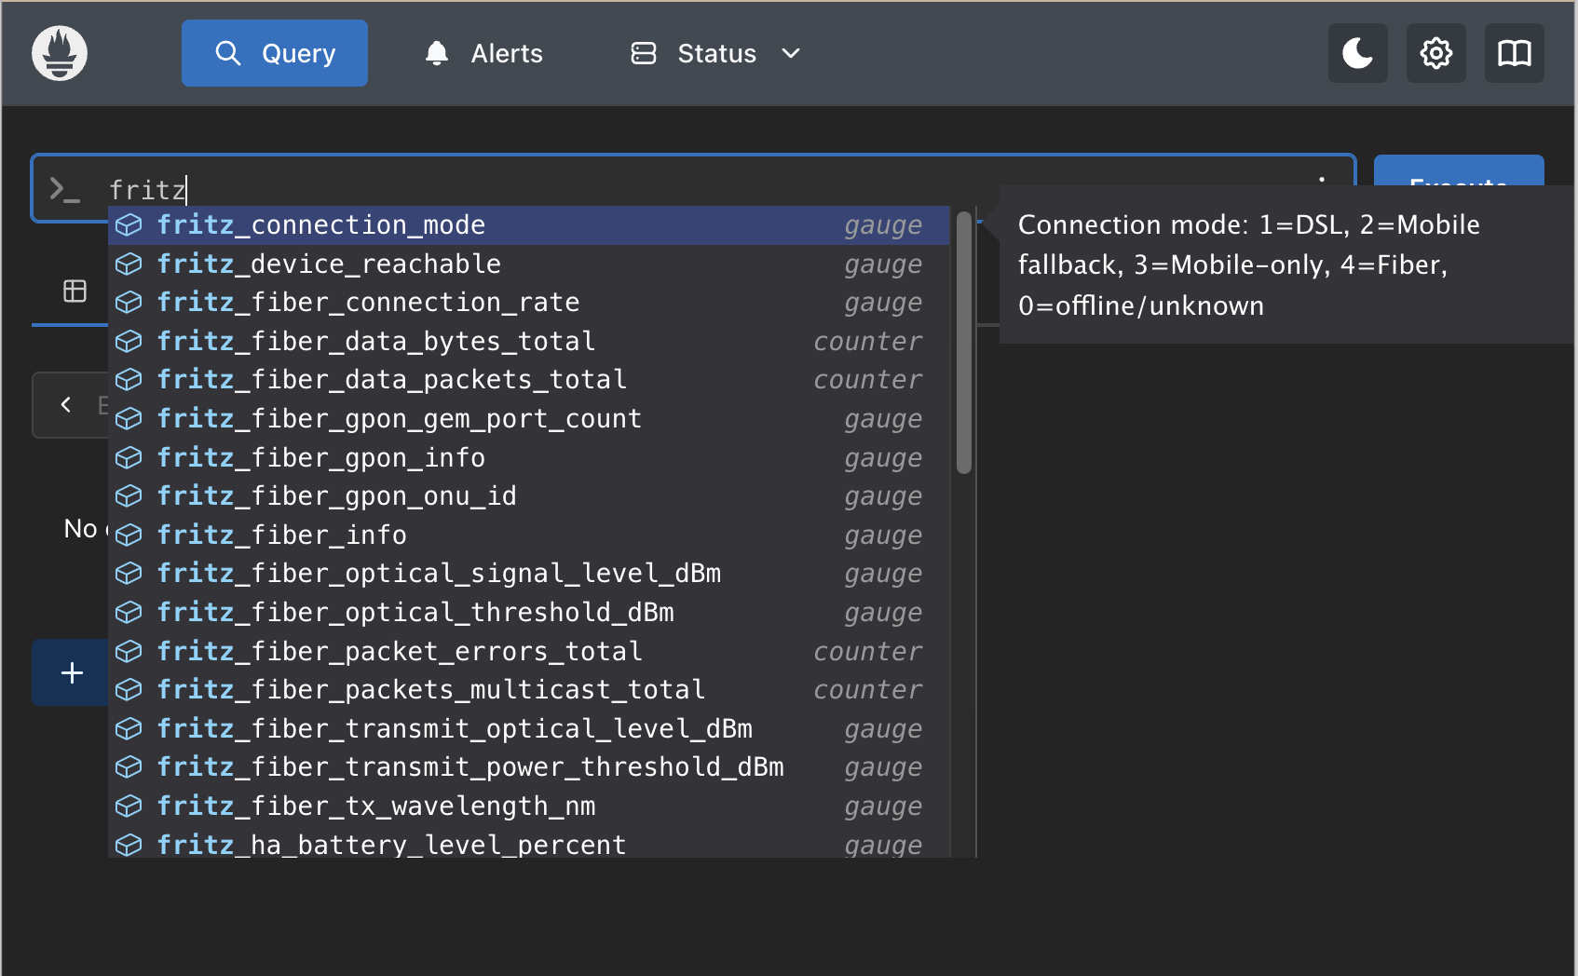1578x976 pixels.
Task: Click the previous time chevron
Action: [x=66, y=404]
